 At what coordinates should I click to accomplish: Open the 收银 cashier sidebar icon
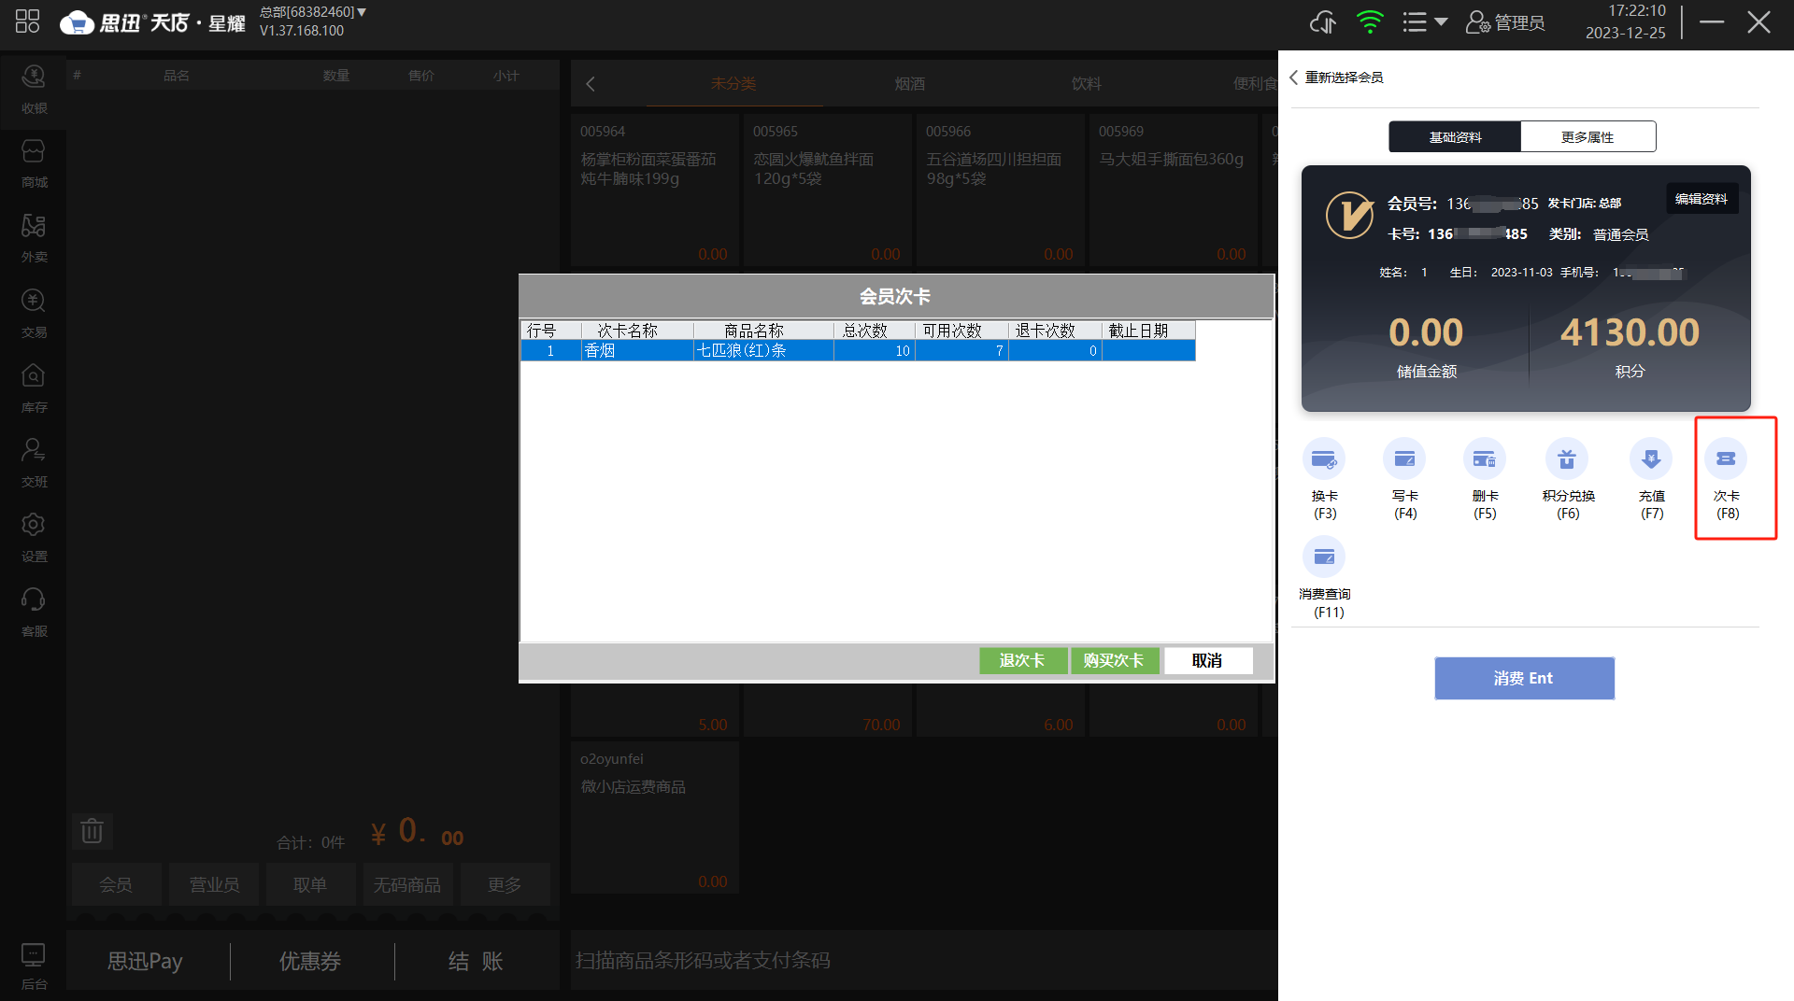pos(34,90)
